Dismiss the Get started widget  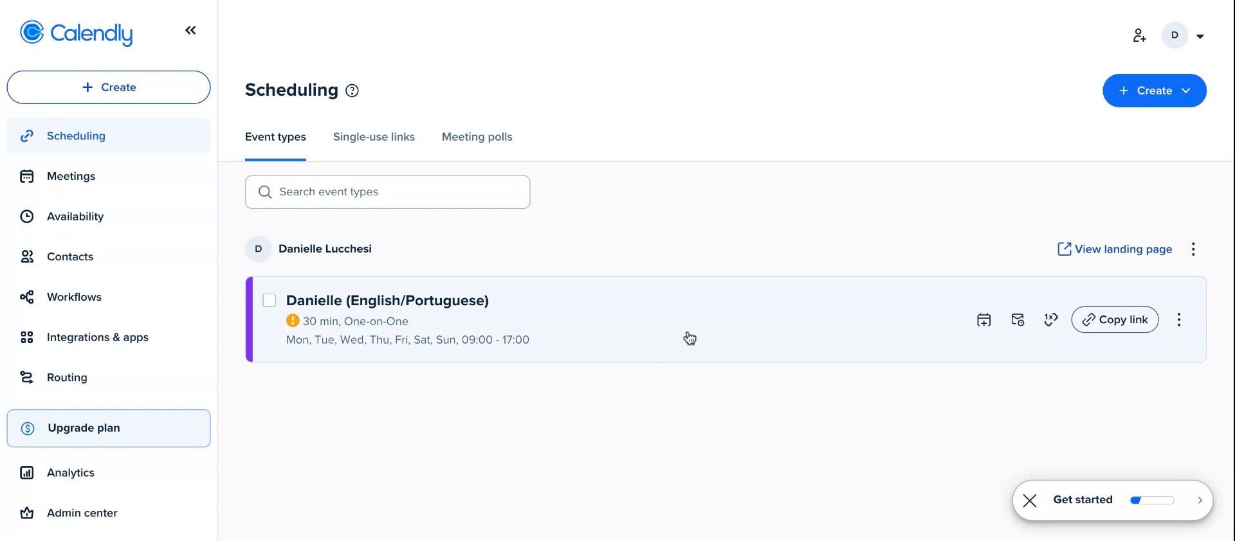coord(1030,501)
